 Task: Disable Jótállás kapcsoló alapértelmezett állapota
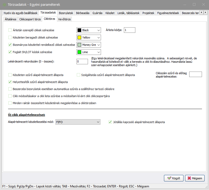pos(110,122)
